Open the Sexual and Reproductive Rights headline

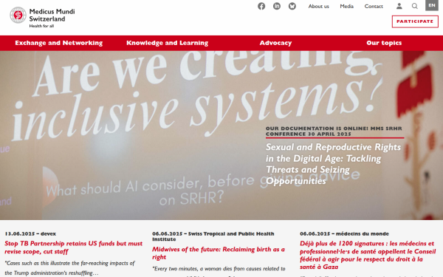point(333,164)
